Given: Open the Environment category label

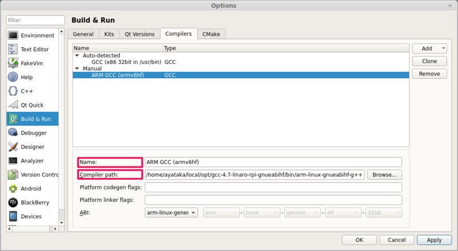Looking at the screenshot, I should pyautogui.click(x=37, y=35).
